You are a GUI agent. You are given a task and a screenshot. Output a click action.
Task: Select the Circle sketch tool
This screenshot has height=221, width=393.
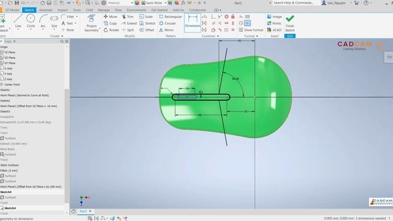pos(31,21)
